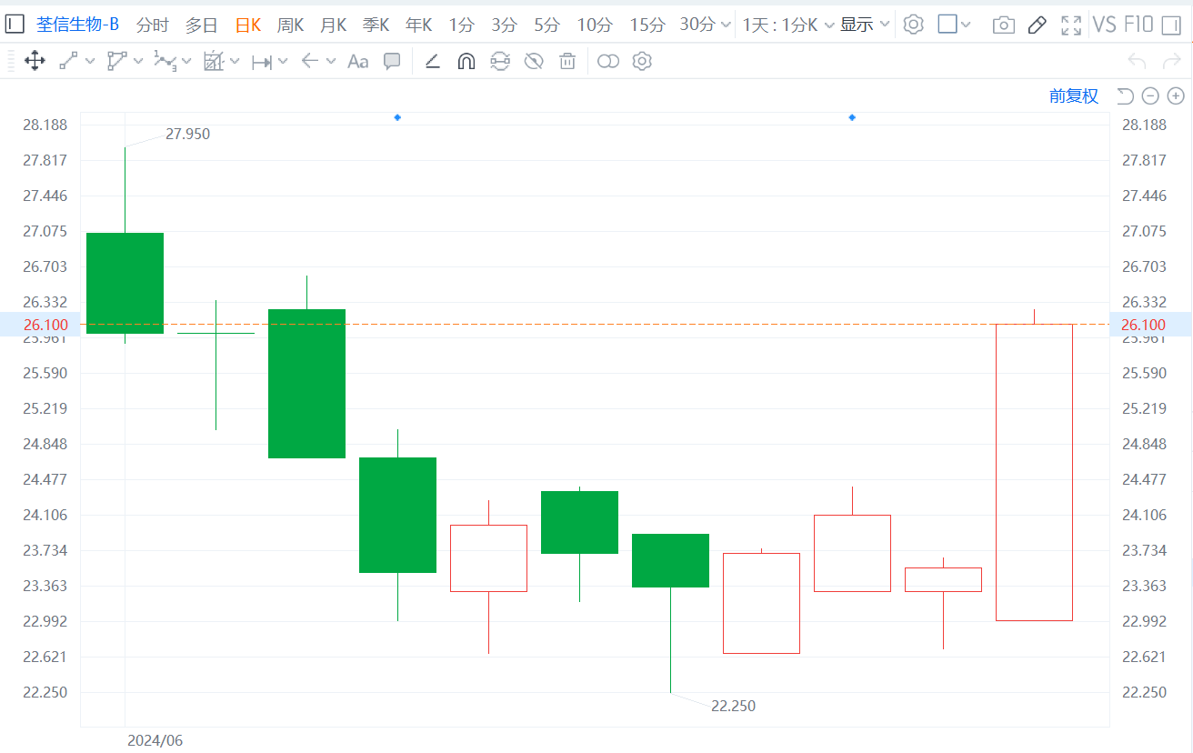Take a chart screenshot with camera icon

tap(1004, 25)
